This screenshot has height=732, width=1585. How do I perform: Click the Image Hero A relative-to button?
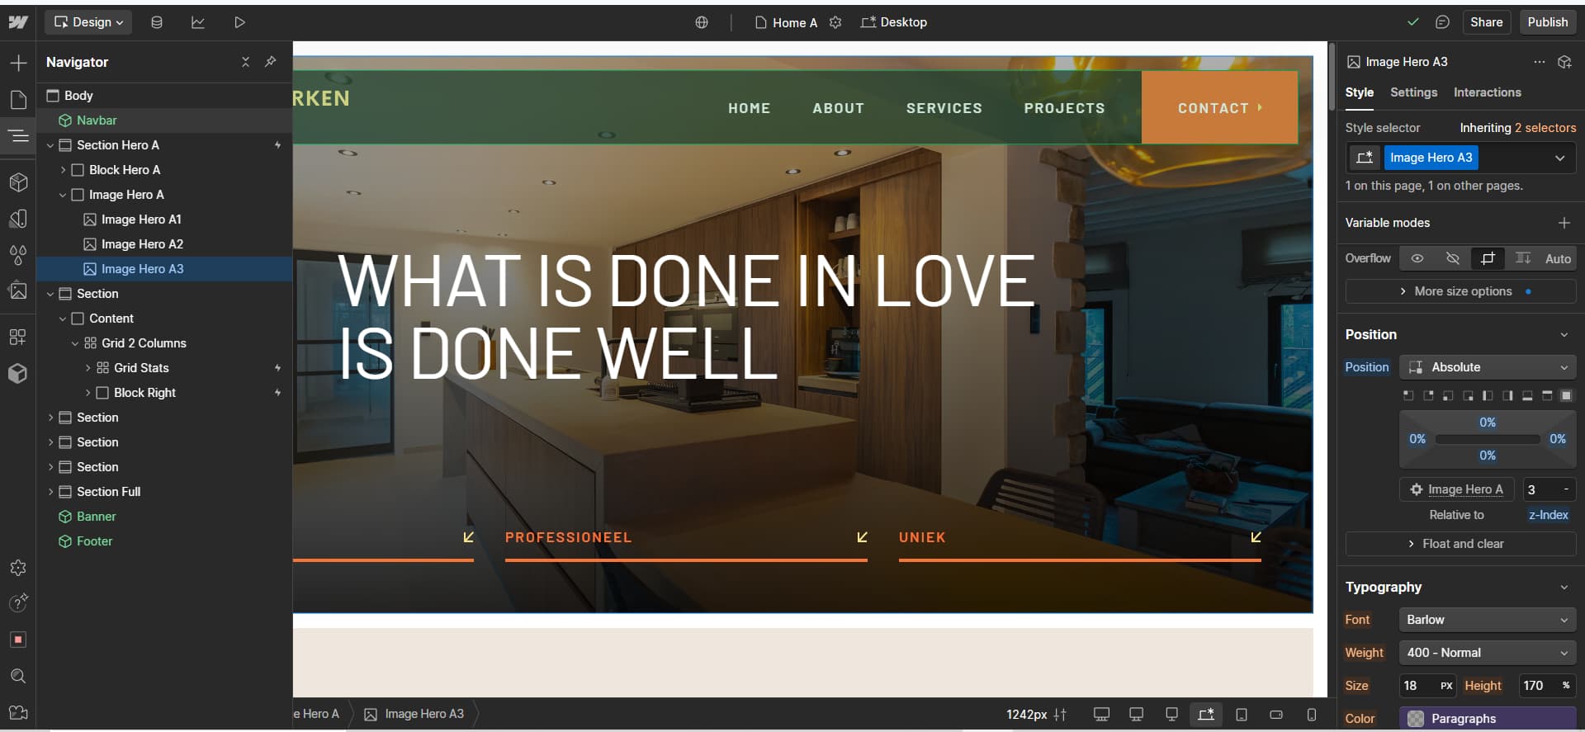pyautogui.click(x=1456, y=489)
